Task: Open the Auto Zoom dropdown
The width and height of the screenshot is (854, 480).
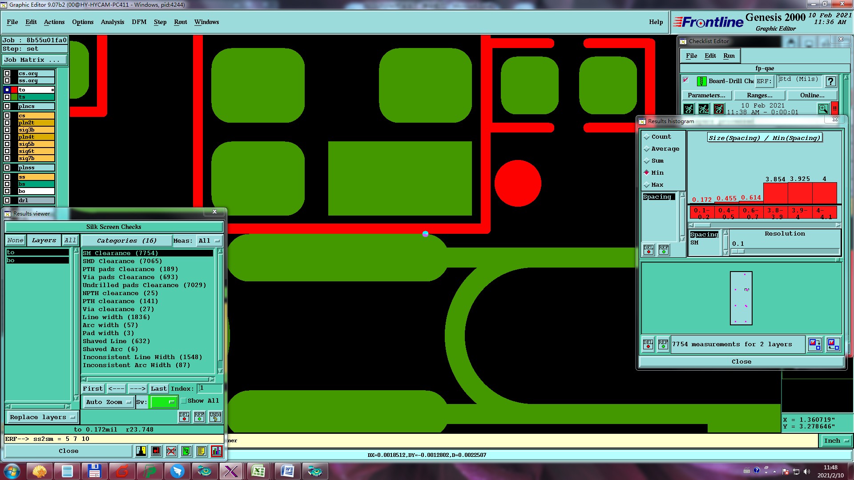Action: pyautogui.click(x=109, y=402)
